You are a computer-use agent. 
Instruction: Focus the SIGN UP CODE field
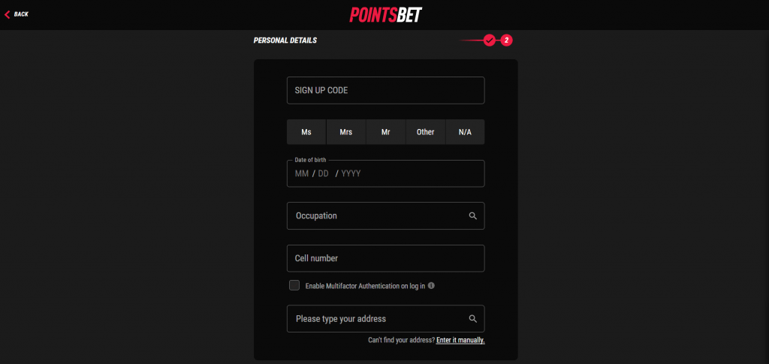click(385, 90)
